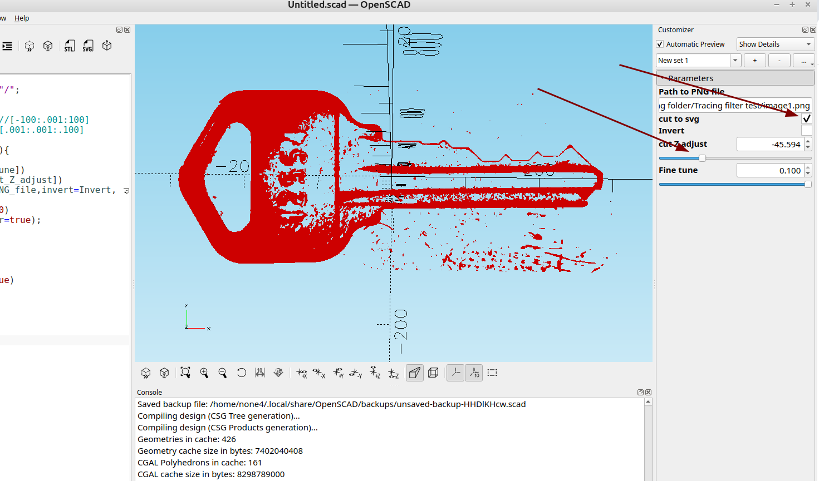Open the Help menu

(x=22, y=18)
